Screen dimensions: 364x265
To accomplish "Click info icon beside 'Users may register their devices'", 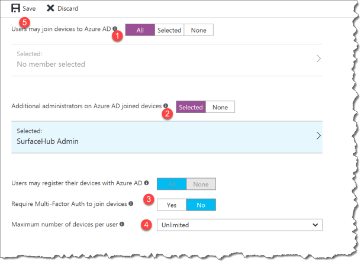I will tap(146, 183).
